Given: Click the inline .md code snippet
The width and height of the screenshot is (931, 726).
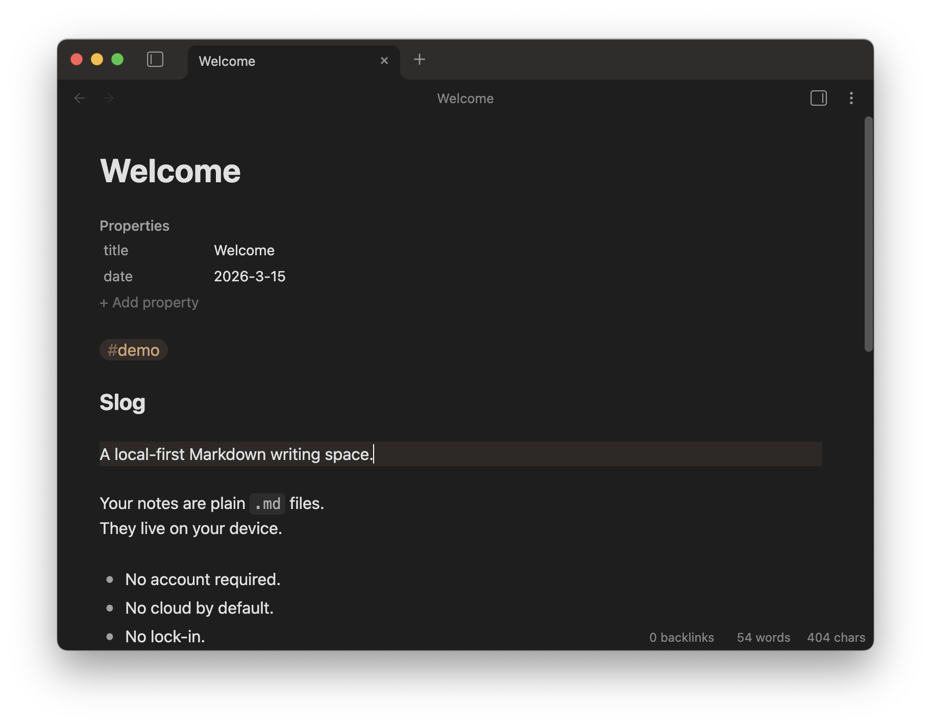Looking at the screenshot, I should [x=267, y=504].
